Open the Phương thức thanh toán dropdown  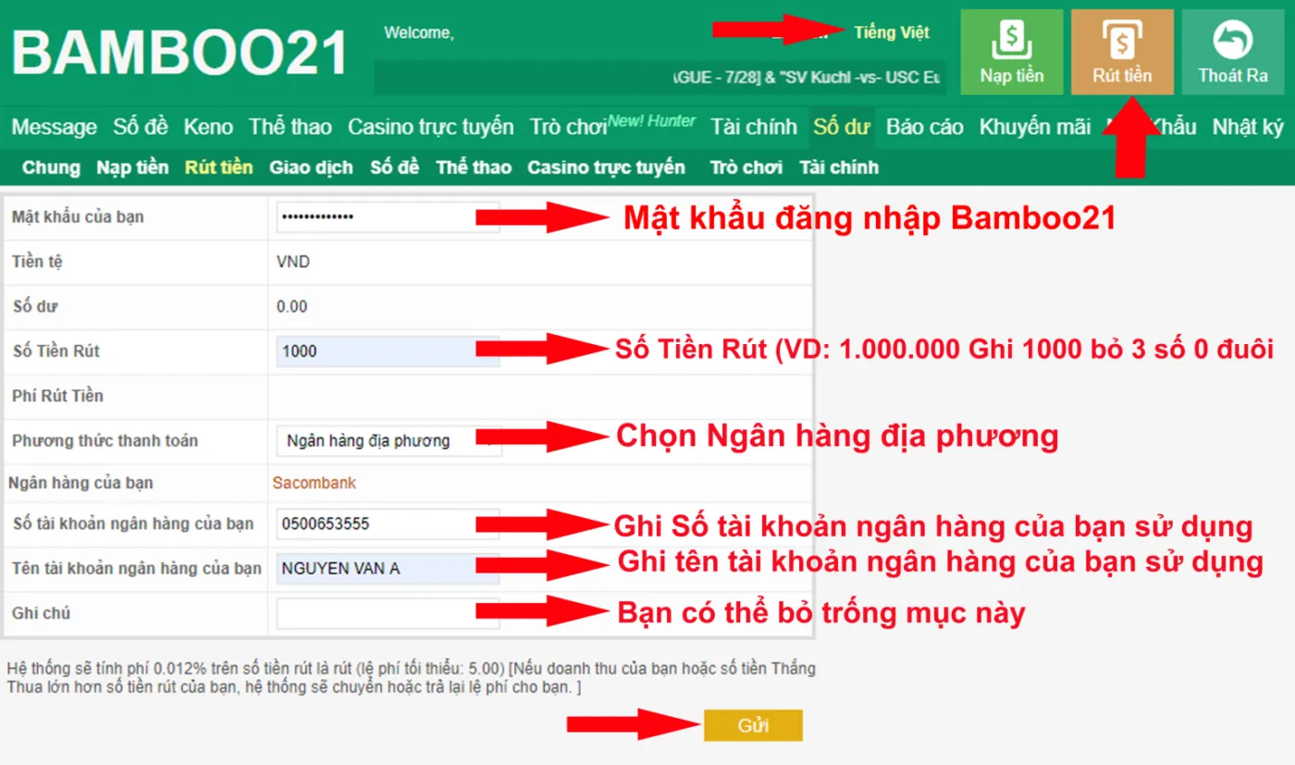pos(388,441)
